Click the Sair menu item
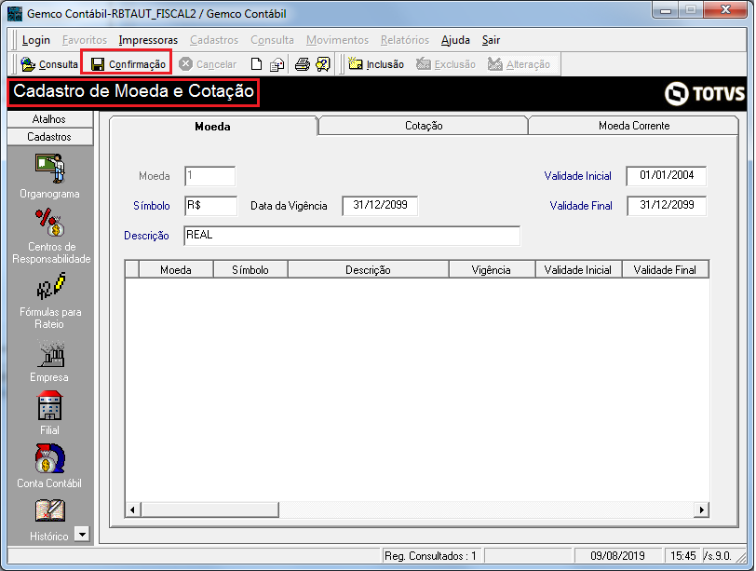Viewport: 756px width, 571px height. tap(492, 40)
